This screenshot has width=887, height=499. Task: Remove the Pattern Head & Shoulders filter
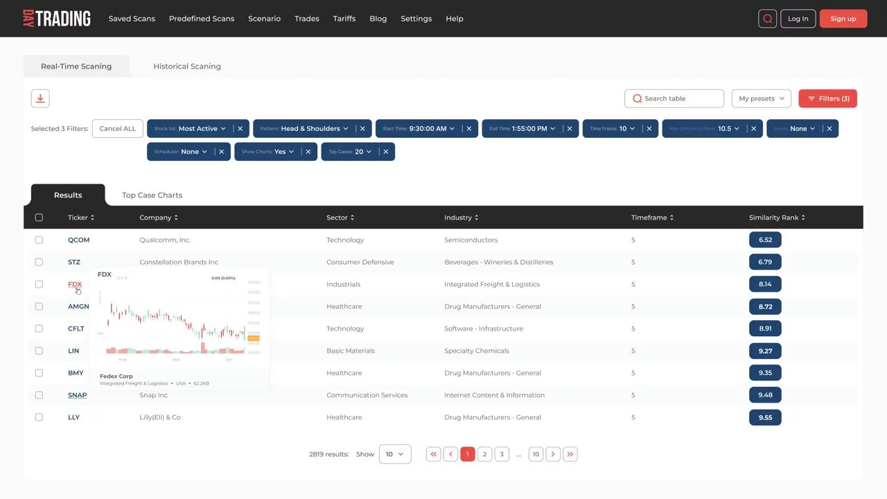[x=362, y=129]
